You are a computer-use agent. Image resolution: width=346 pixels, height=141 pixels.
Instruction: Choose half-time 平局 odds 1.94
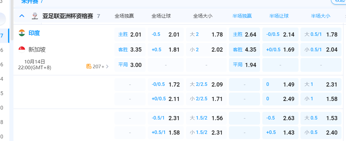click(x=244, y=65)
